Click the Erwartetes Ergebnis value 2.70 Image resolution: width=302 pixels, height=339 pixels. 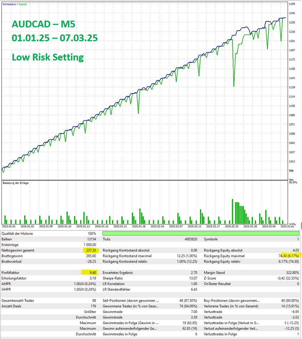point(194,272)
